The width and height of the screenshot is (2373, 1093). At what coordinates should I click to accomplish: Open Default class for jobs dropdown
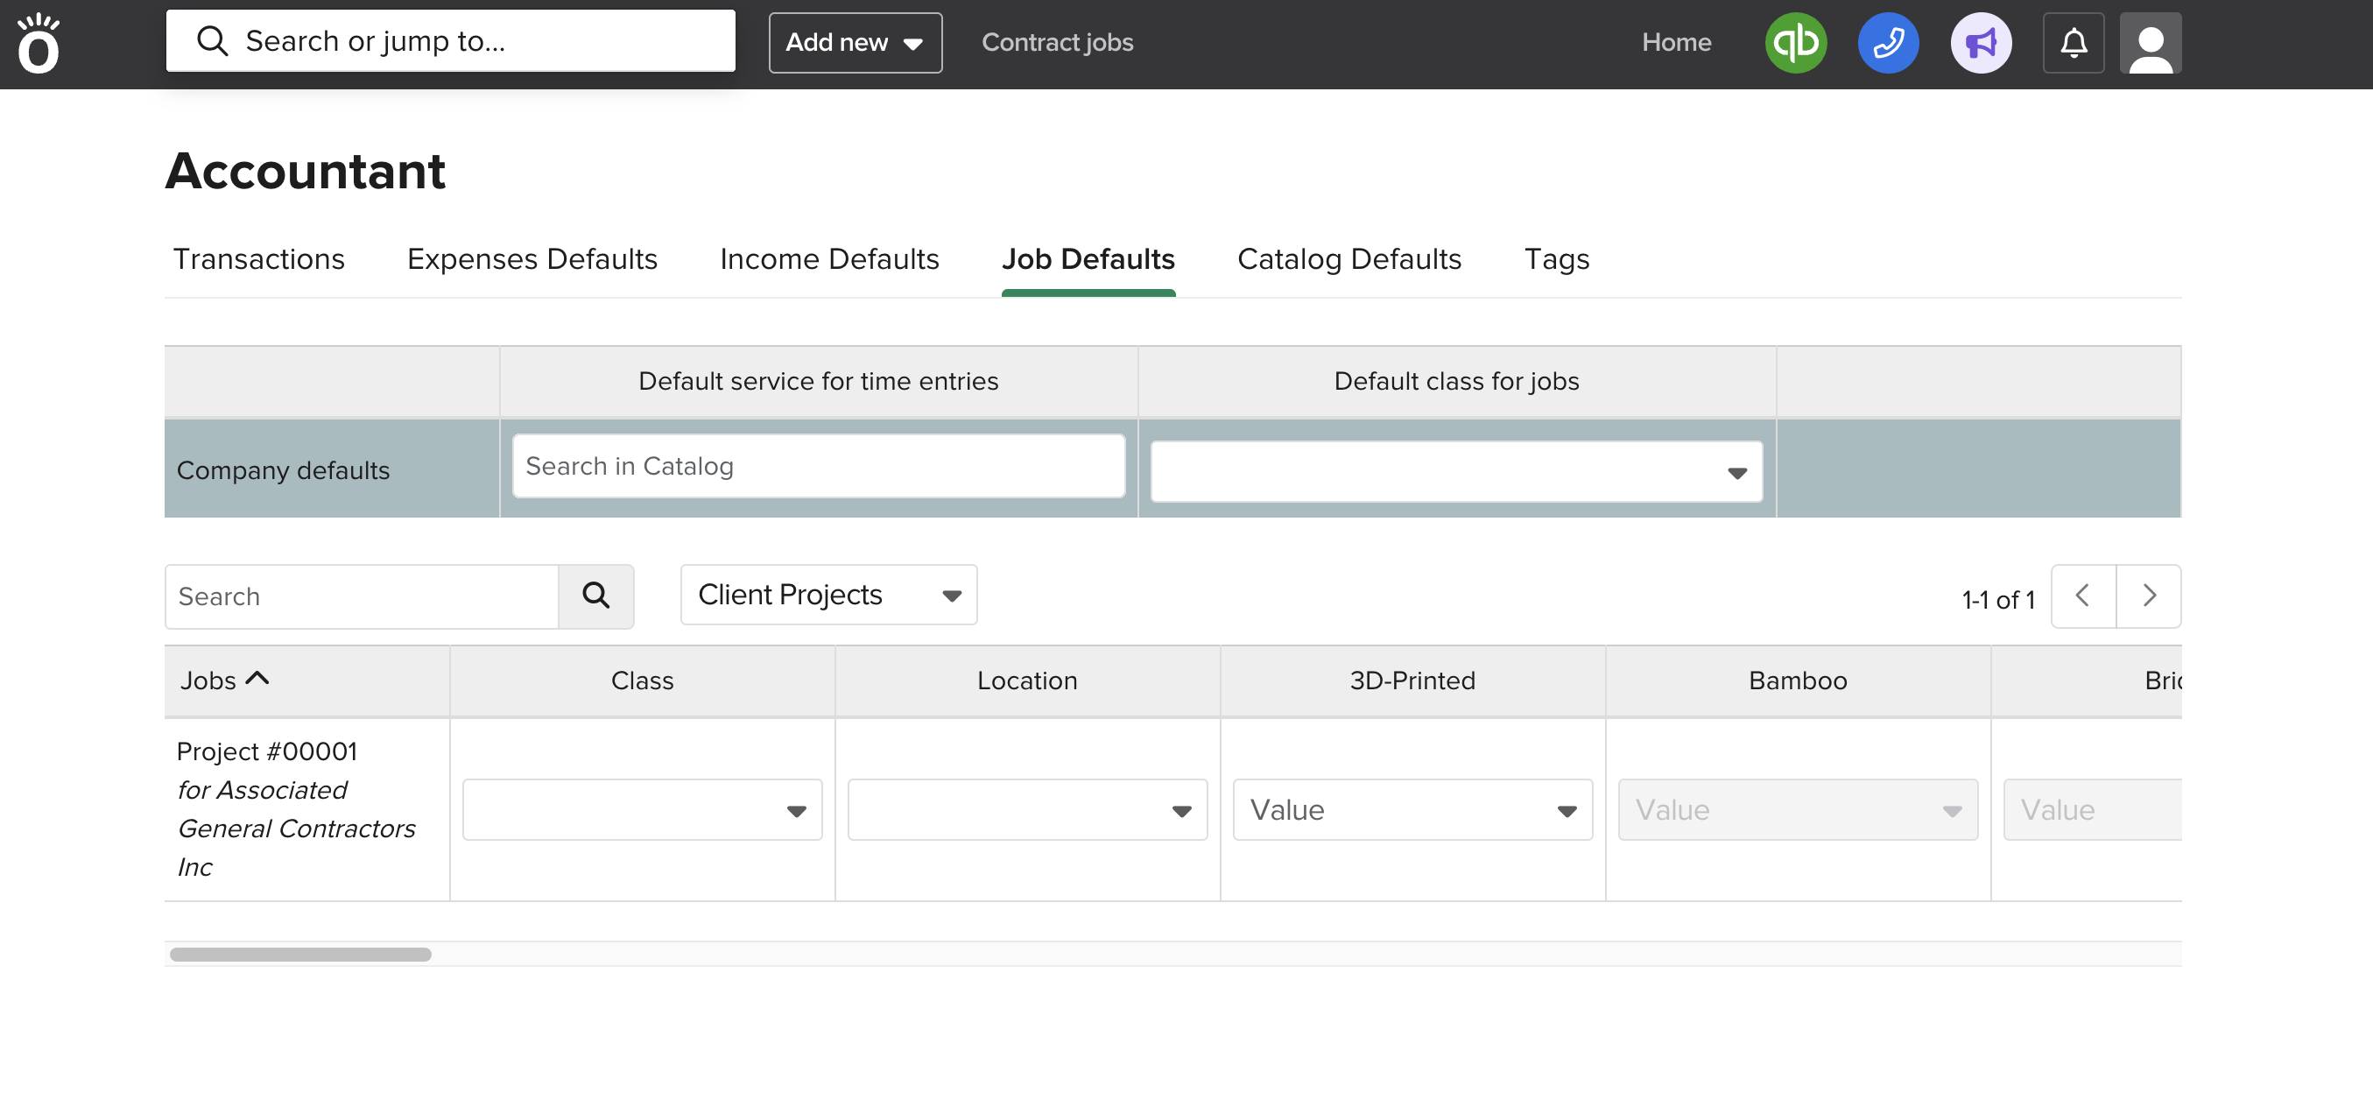click(x=1455, y=472)
